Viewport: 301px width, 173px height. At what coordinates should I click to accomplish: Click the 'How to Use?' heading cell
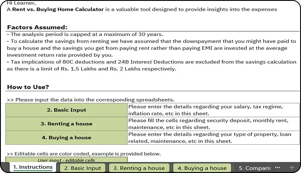[x=28, y=87]
